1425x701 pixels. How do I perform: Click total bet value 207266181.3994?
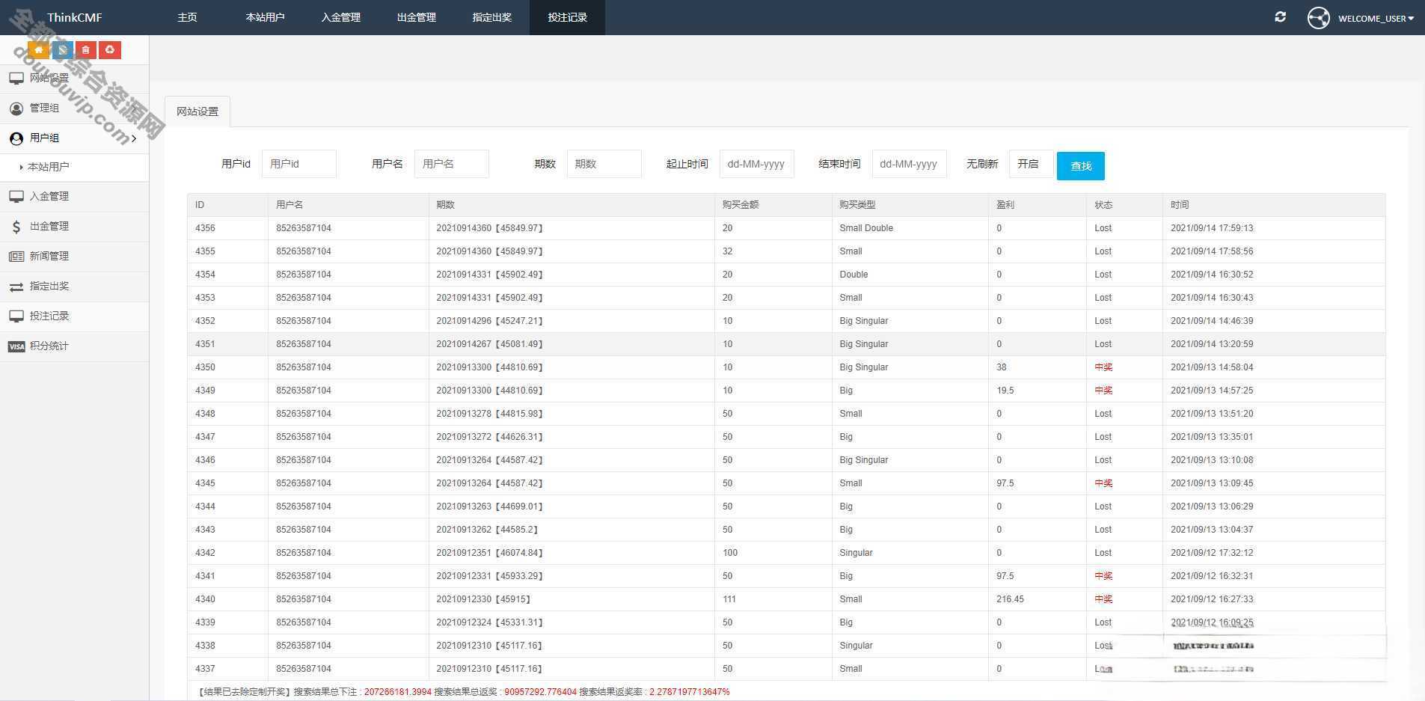[x=398, y=692]
